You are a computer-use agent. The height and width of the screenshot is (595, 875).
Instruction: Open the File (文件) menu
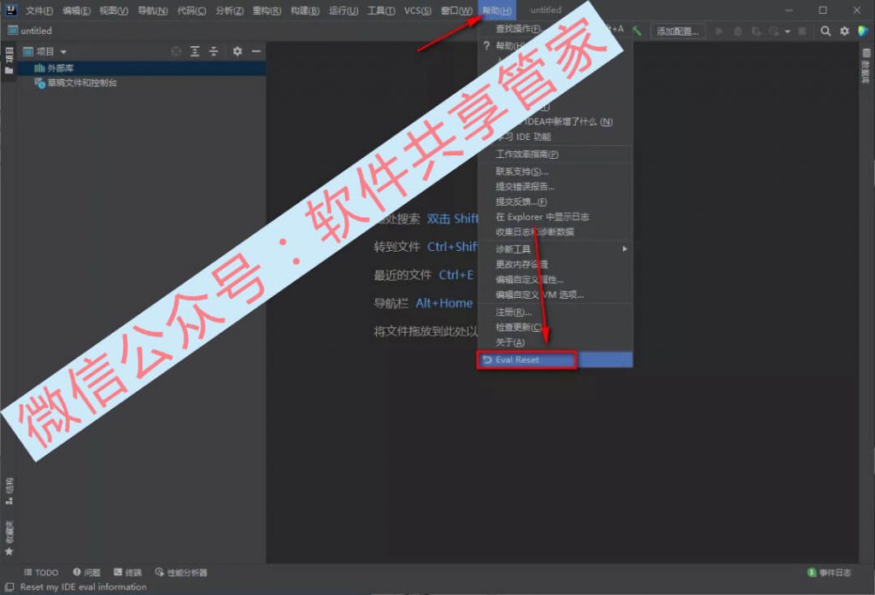pos(39,10)
